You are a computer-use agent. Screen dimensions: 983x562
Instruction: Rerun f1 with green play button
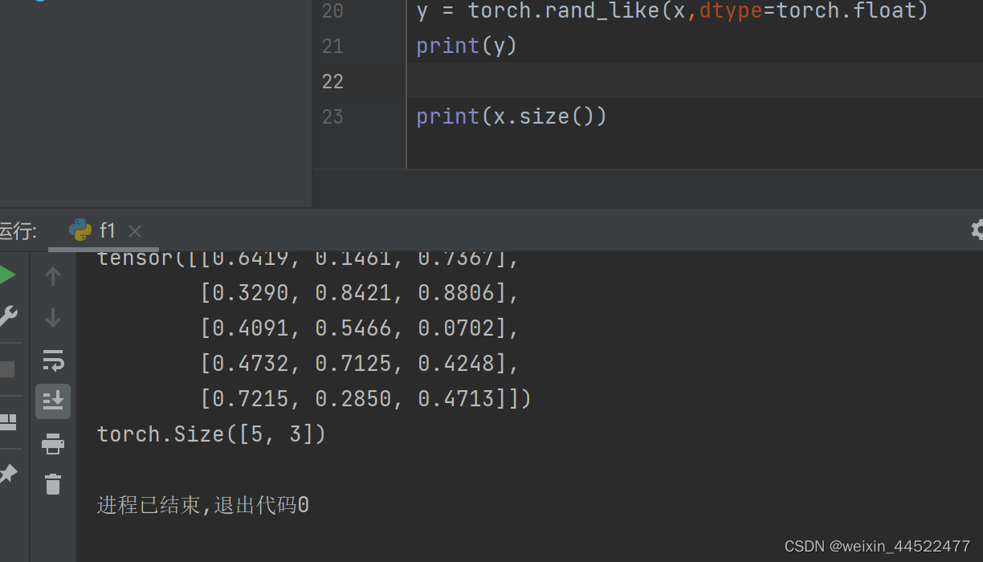[x=6, y=275]
